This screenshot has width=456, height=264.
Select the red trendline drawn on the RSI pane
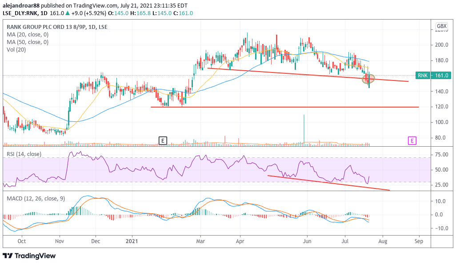point(328,183)
